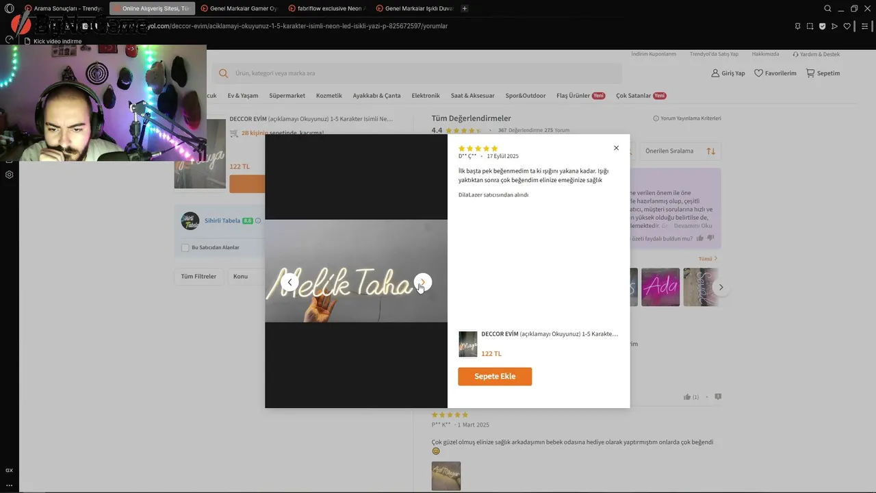Click the seller score info icon
Screen dimensions: 876x493
[258, 221]
